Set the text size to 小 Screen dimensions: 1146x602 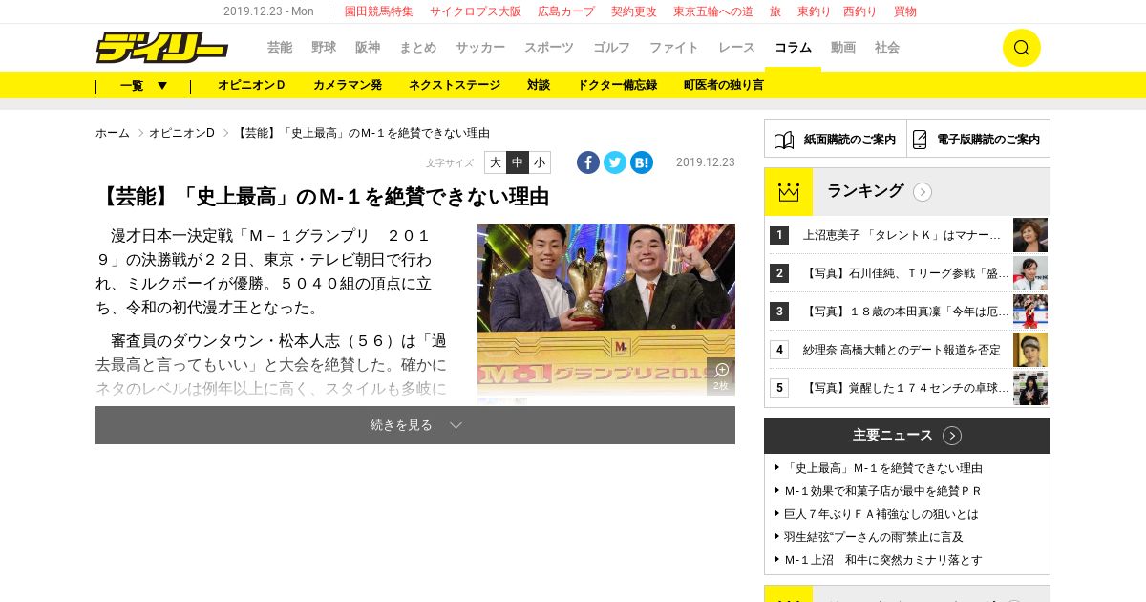(x=540, y=162)
